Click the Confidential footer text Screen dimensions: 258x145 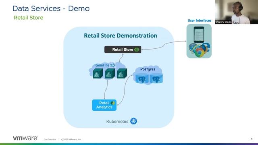pyautogui.click(x=50, y=139)
